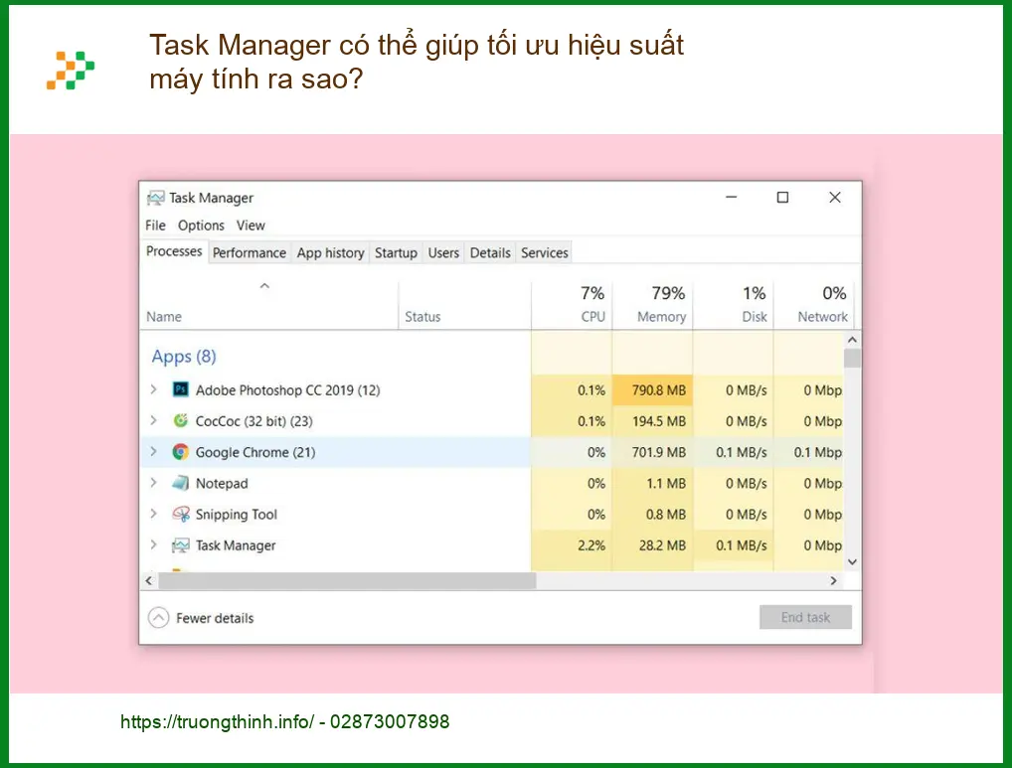Click the Adobe Photoshop CC 2019 icon
The image size is (1012, 768).
pos(181,389)
